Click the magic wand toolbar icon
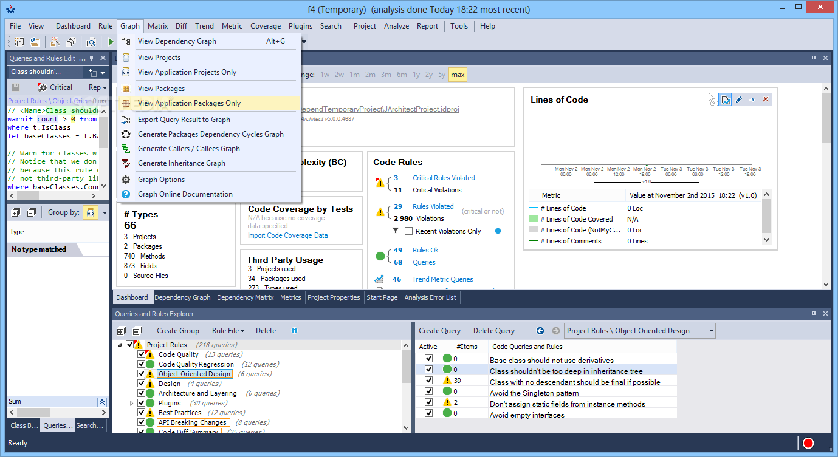The height and width of the screenshot is (457, 838). point(55,42)
